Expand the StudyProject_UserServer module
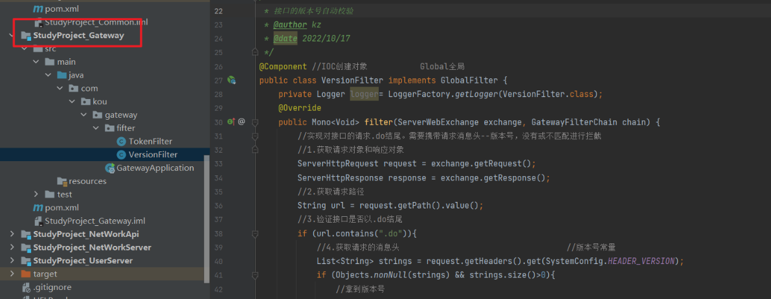The width and height of the screenshot is (771, 299). (12, 261)
